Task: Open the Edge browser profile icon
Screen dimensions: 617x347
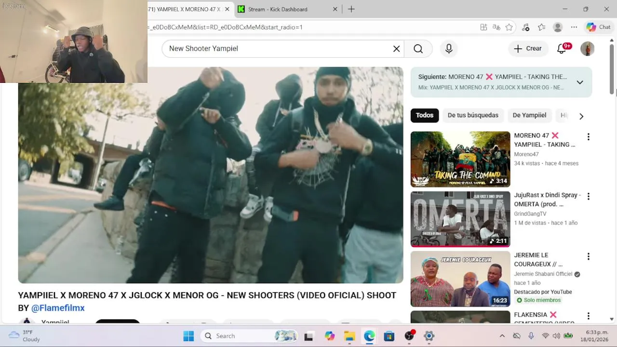Action: pos(558,27)
